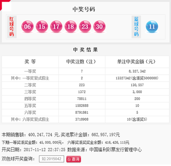The image size is (171, 166).
Task: Click third prize count 1372
Action: (82, 92)
